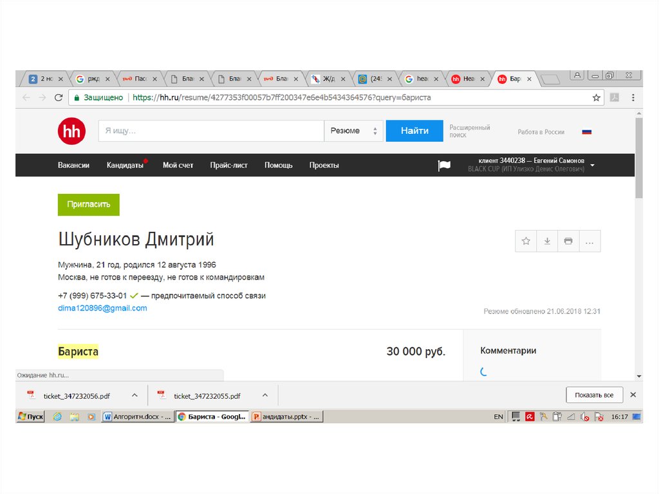Open the dima120896@gmail.com email link
659x494 pixels.
pos(102,309)
